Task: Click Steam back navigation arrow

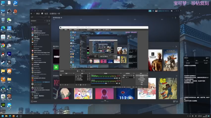Action: point(31,14)
